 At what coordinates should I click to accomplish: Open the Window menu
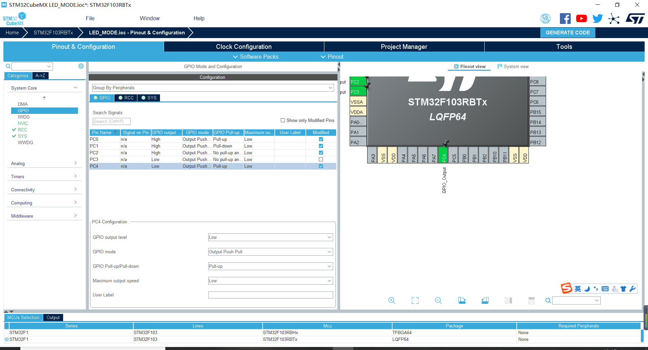point(150,18)
